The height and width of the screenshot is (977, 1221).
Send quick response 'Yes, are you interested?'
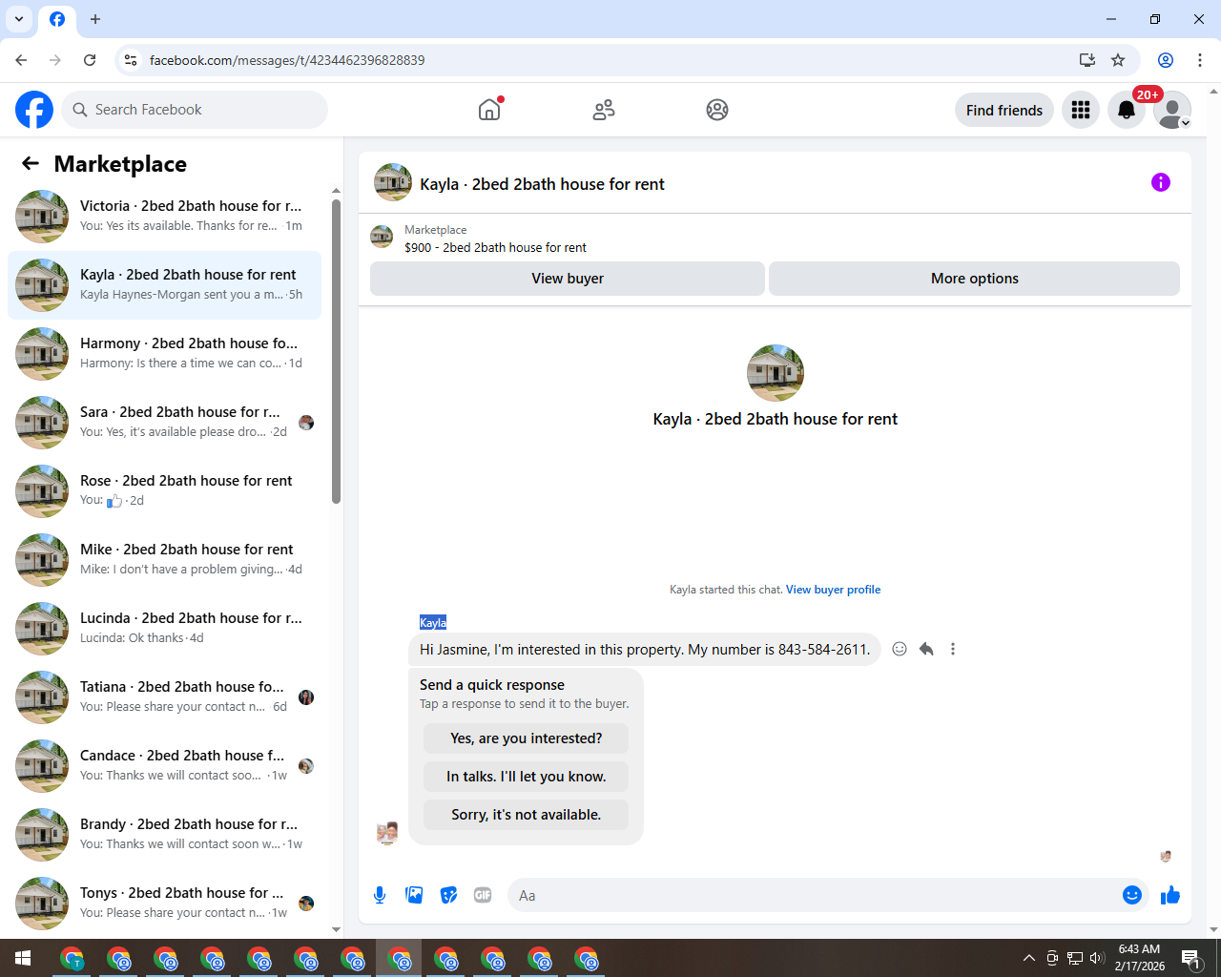[x=527, y=738]
